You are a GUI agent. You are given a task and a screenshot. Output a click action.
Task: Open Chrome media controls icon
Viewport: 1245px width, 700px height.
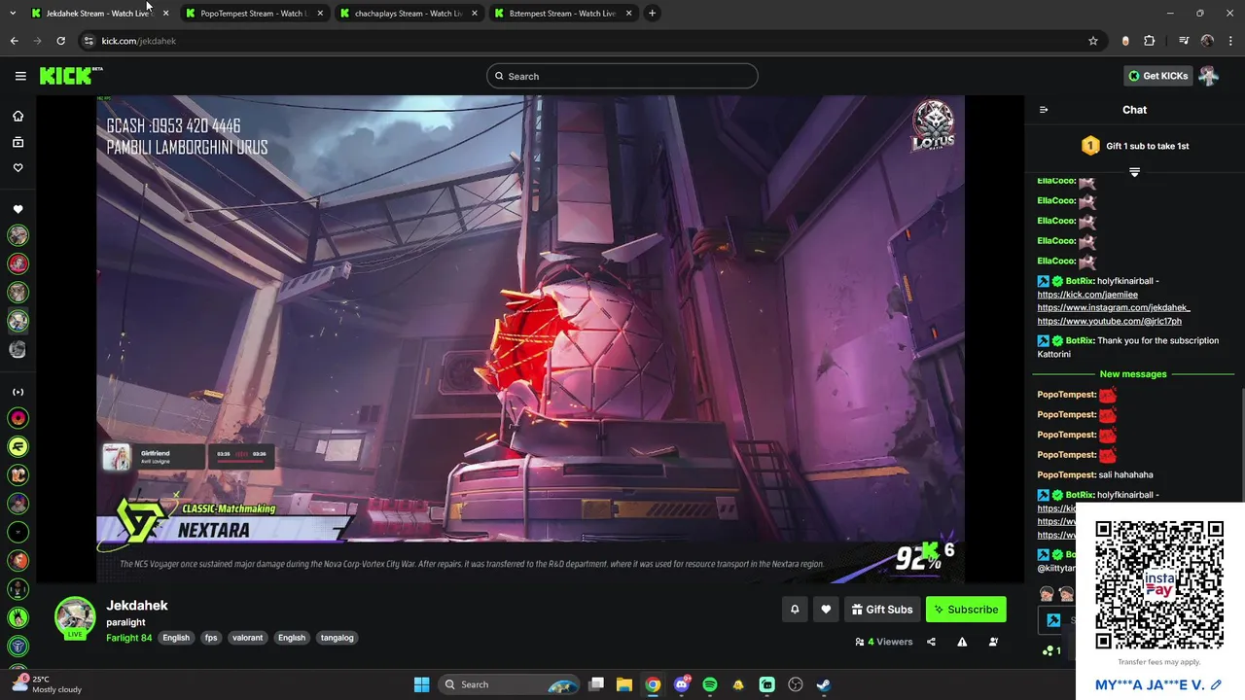click(1184, 41)
